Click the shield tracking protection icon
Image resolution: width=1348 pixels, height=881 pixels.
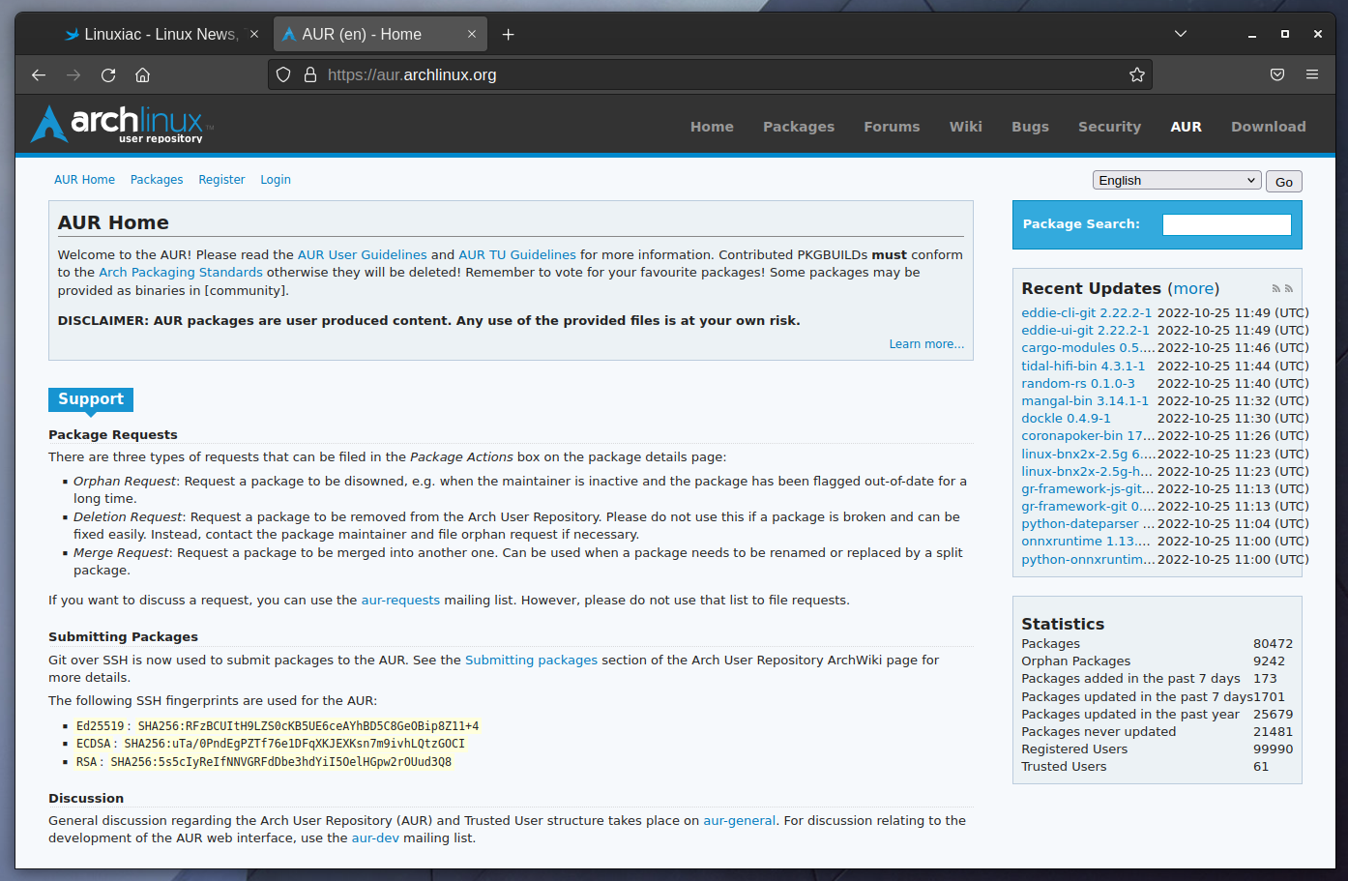[x=283, y=74]
